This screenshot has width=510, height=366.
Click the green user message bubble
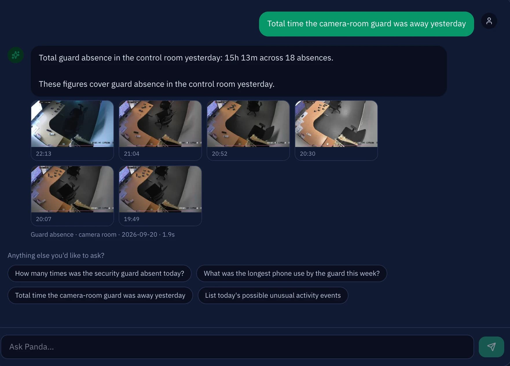(366, 24)
